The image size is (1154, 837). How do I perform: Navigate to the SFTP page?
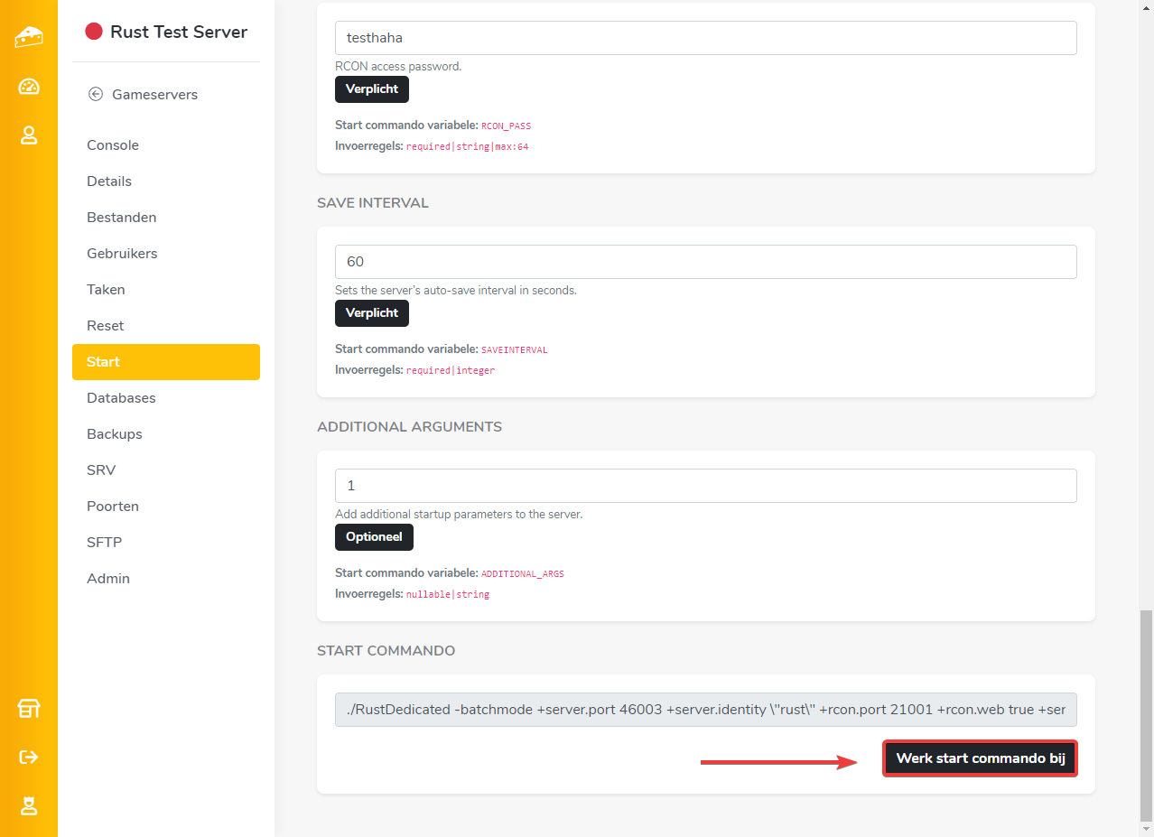[104, 543]
